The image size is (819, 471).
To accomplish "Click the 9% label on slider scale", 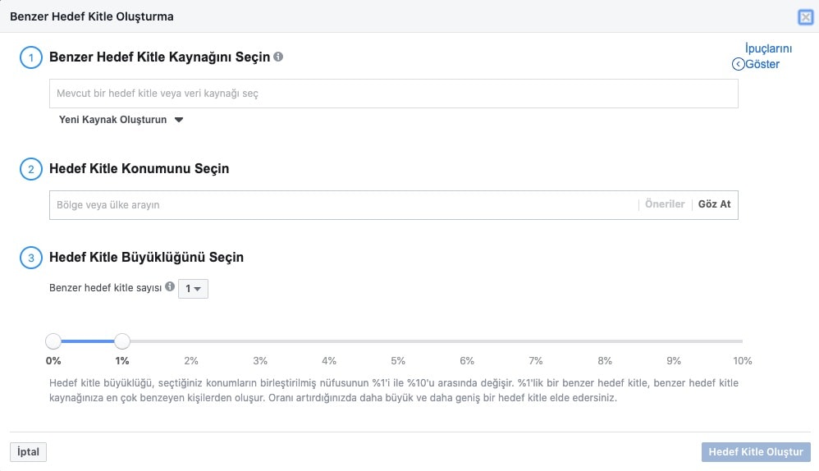I will click(x=674, y=361).
